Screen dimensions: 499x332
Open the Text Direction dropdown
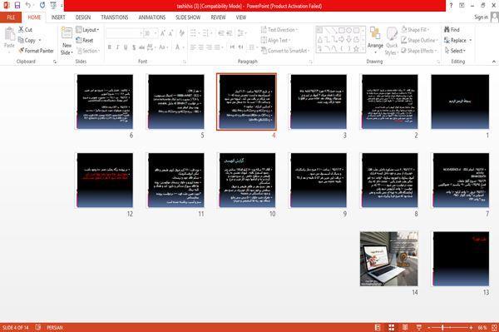click(x=279, y=30)
